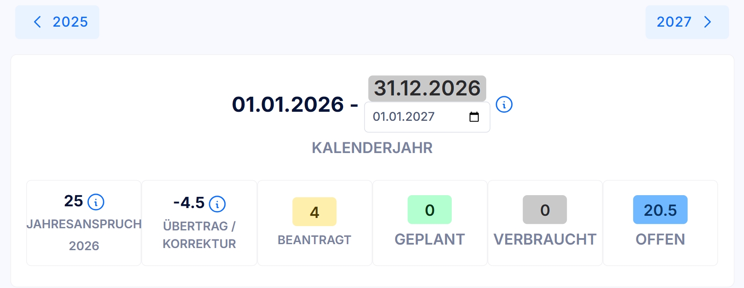Open the calendar picker icon in date field
Screen dimensions: 744x288
474,117
